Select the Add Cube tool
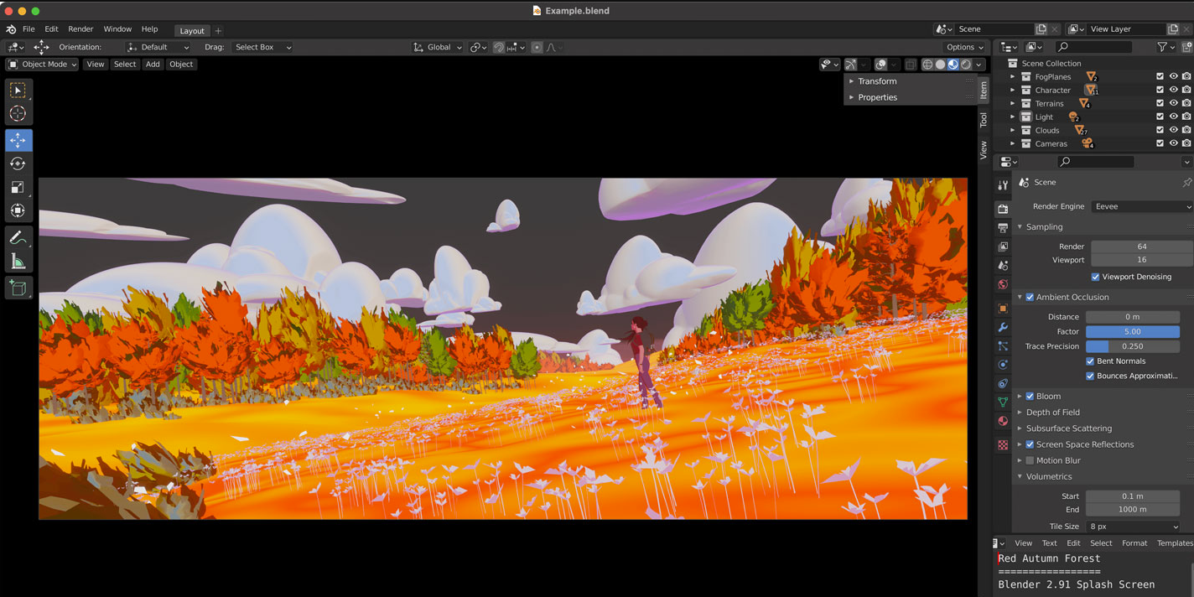The height and width of the screenshot is (597, 1194). tap(18, 288)
